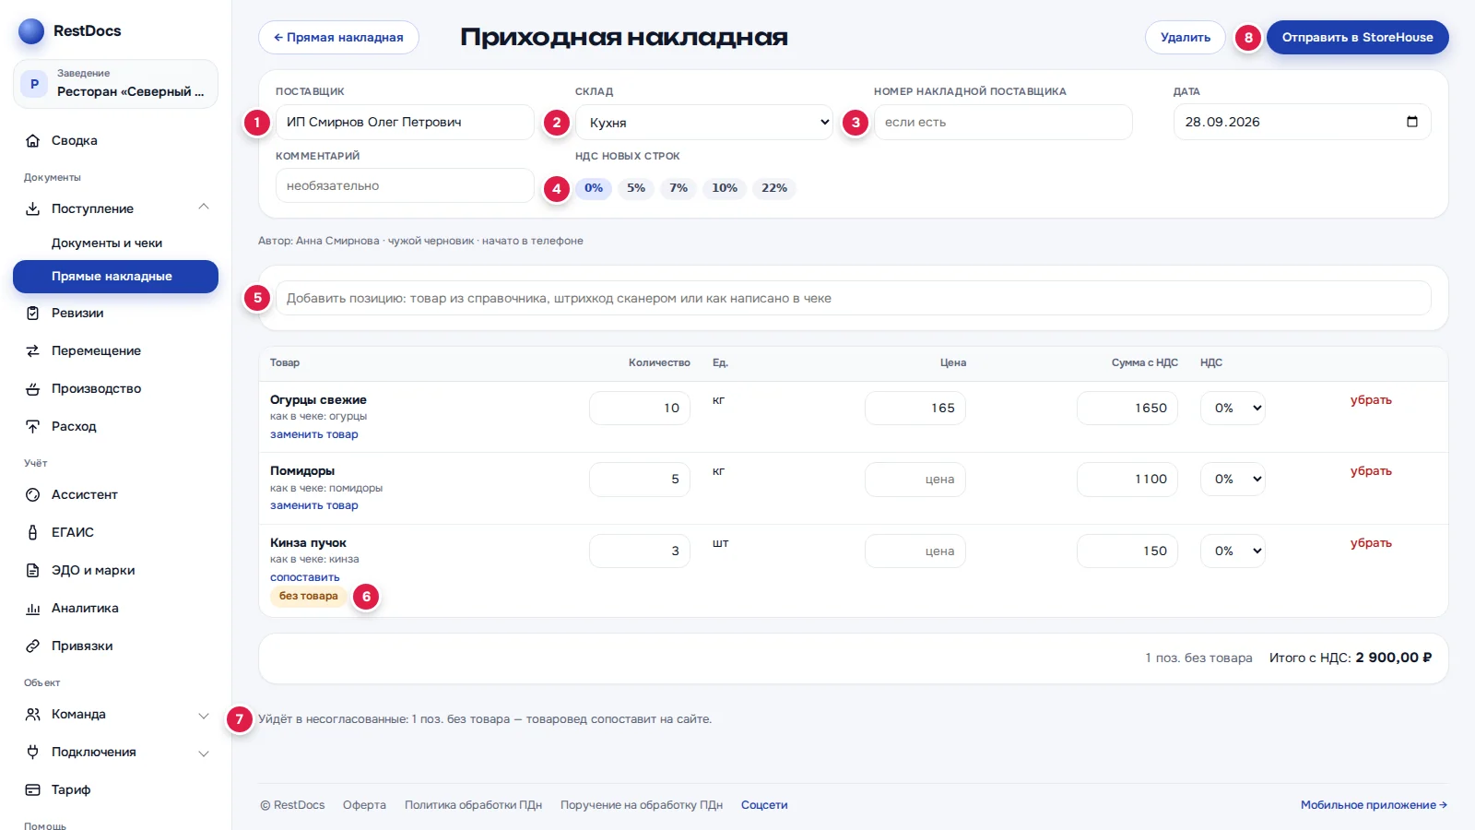Viewport: 1475px width, 830px height.
Task: Click заменить товар under Огурцы свежие
Action: [314, 435]
